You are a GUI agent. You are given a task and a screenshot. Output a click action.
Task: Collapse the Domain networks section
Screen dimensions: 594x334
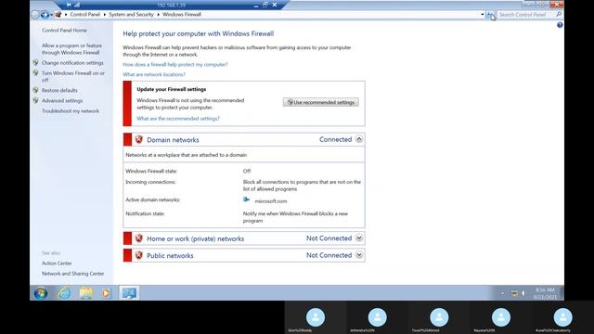(x=359, y=139)
